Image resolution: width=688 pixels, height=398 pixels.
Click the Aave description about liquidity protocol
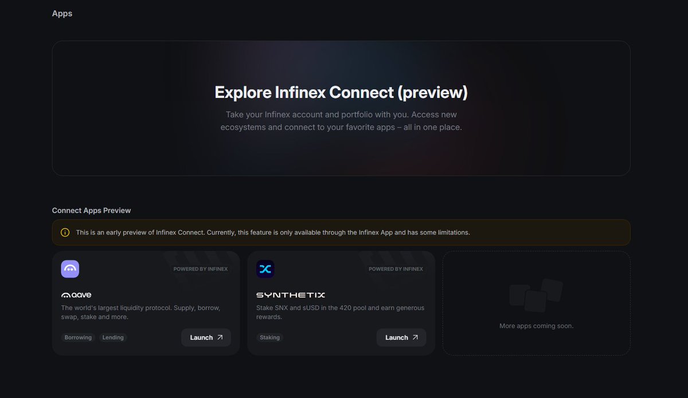coord(141,312)
